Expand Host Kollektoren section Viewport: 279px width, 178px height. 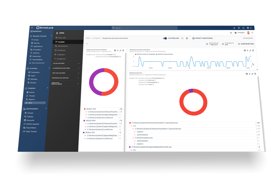[66, 73]
